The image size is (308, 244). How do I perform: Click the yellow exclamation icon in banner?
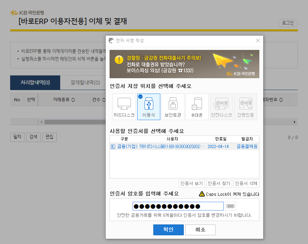point(119,60)
